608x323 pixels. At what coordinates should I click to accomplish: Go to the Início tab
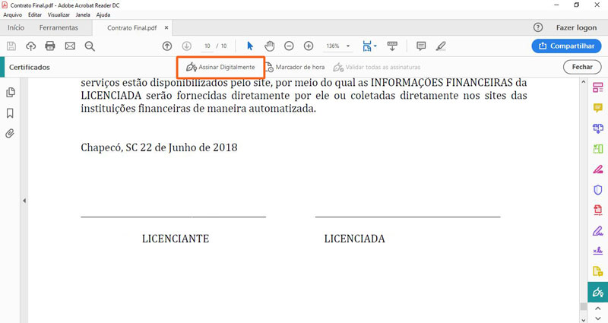click(x=16, y=28)
